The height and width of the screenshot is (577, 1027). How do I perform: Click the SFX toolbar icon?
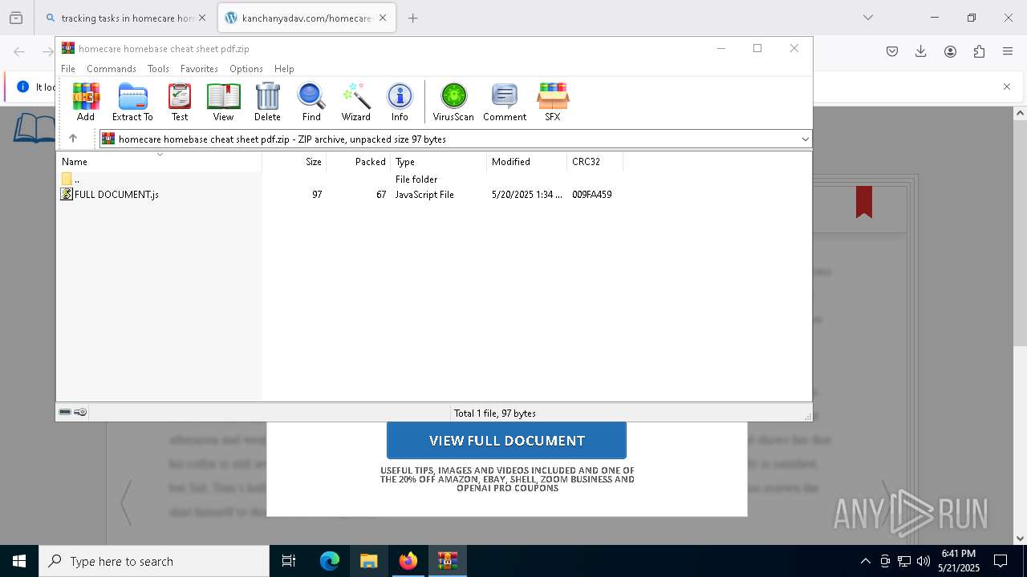[x=553, y=102]
